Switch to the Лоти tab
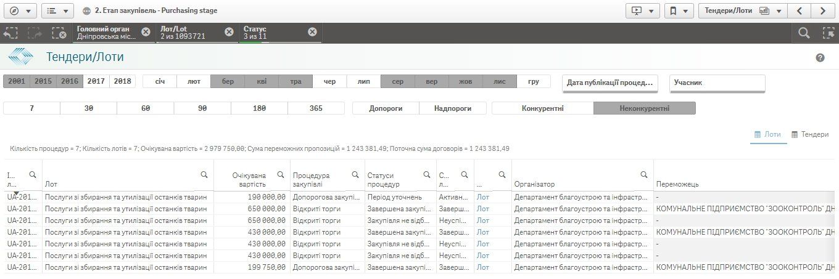 [x=768, y=134]
